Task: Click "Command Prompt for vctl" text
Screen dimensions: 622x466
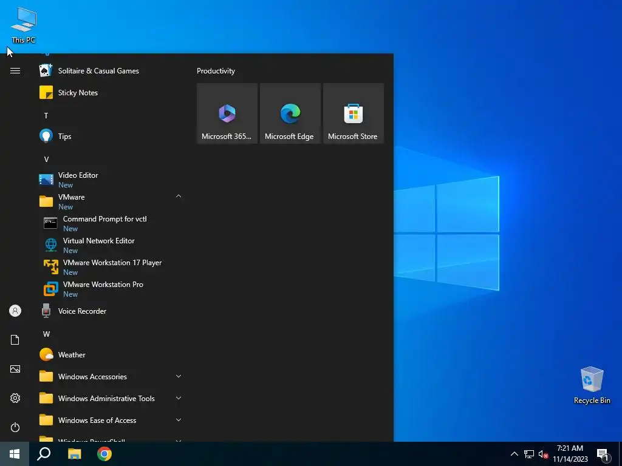Action: pos(104,218)
